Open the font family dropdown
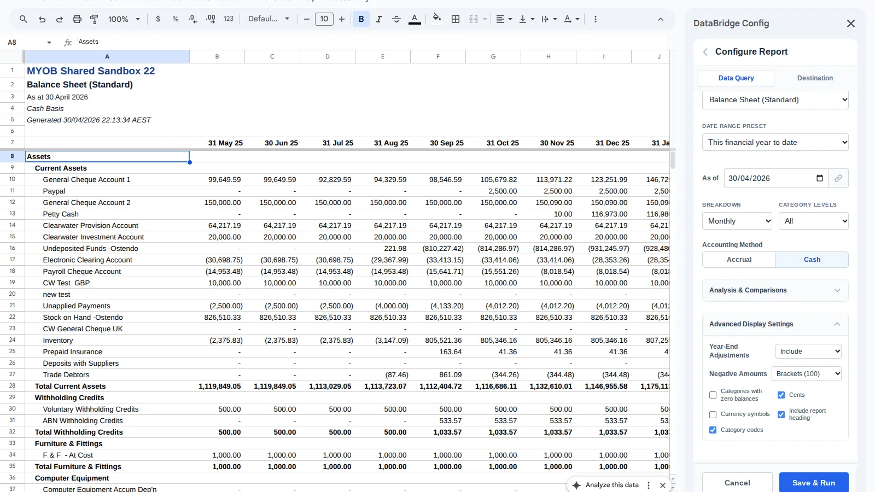The image size is (875, 492). (x=269, y=19)
